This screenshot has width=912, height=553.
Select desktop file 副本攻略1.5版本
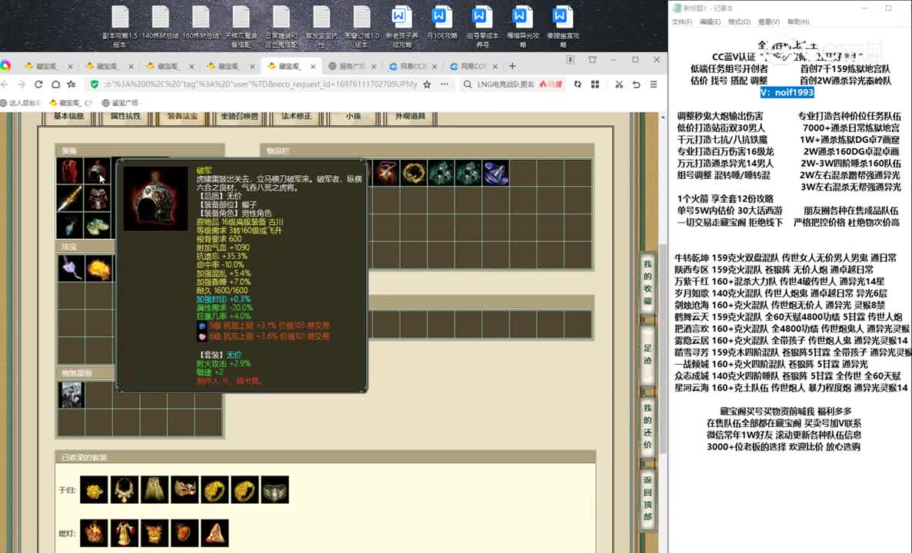[120, 27]
